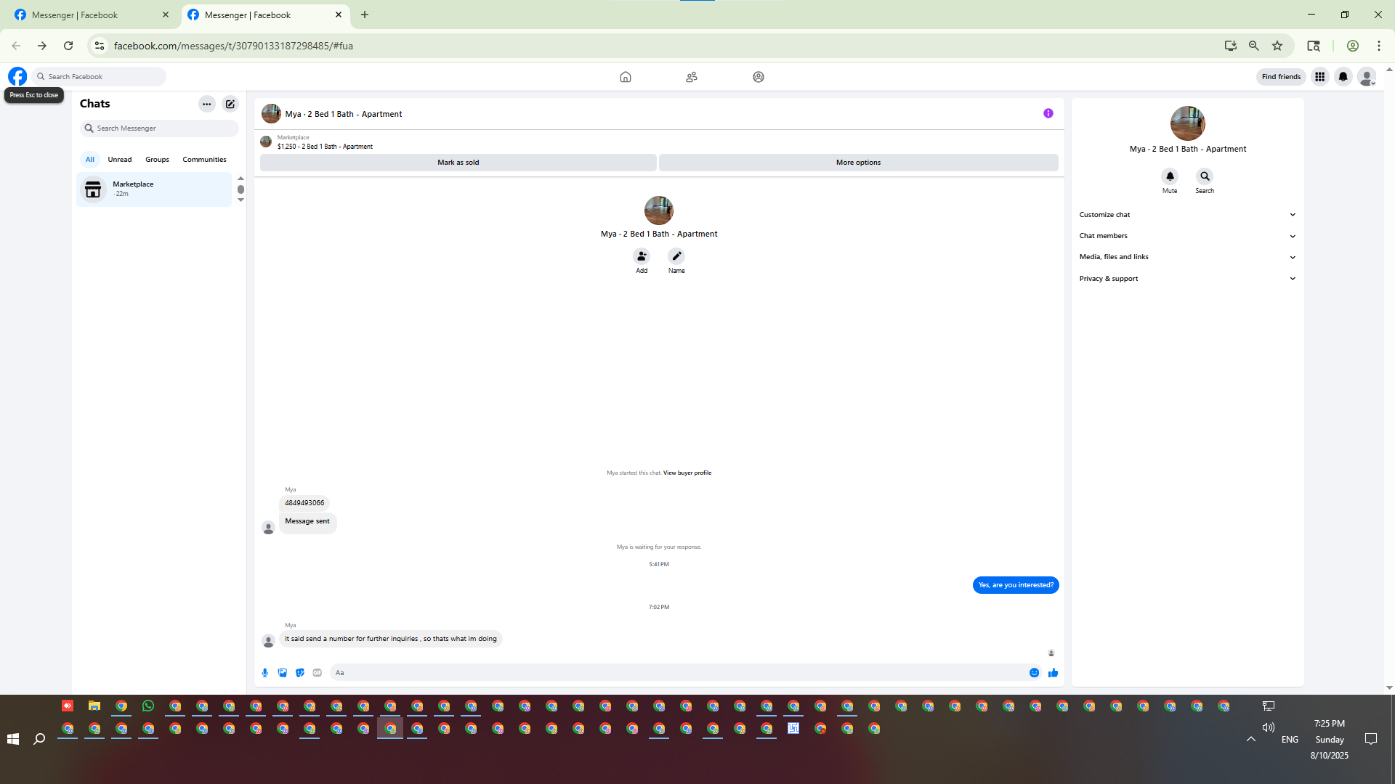
Task: Open the Facebook notifications bell
Action: [x=1343, y=77]
